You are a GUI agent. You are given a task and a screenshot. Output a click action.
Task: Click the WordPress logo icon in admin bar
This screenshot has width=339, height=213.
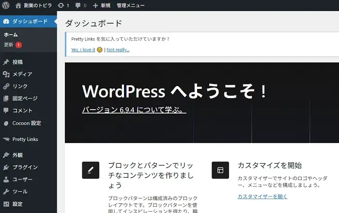(6, 5)
